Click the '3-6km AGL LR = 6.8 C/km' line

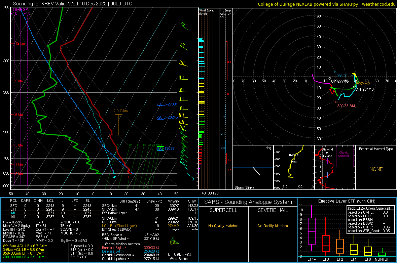[x=23, y=250]
